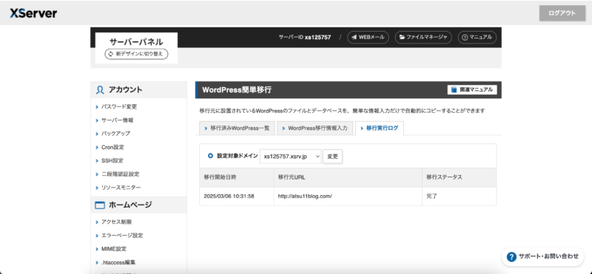Click the folder icon in ファイルマネージャ
The height and width of the screenshot is (274, 592).
(402, 38)
